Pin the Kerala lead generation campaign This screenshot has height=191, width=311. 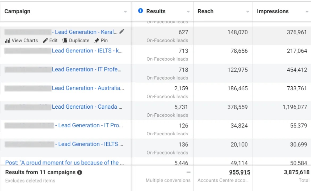click(x=101, y=41)
